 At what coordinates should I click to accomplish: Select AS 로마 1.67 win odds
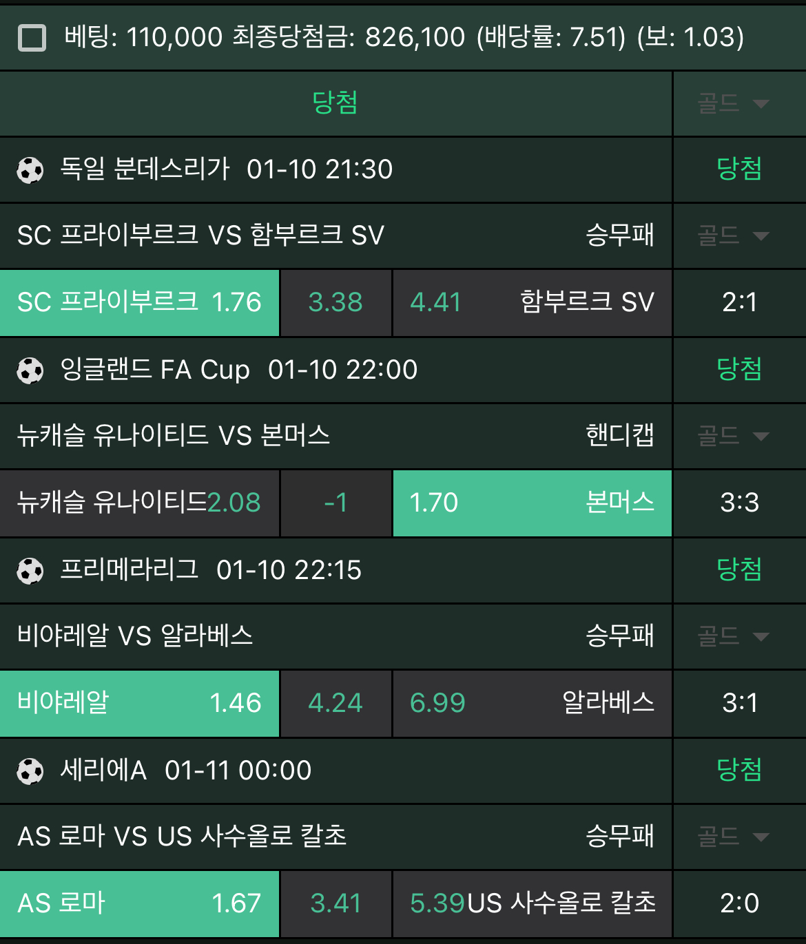pos(139,904)
